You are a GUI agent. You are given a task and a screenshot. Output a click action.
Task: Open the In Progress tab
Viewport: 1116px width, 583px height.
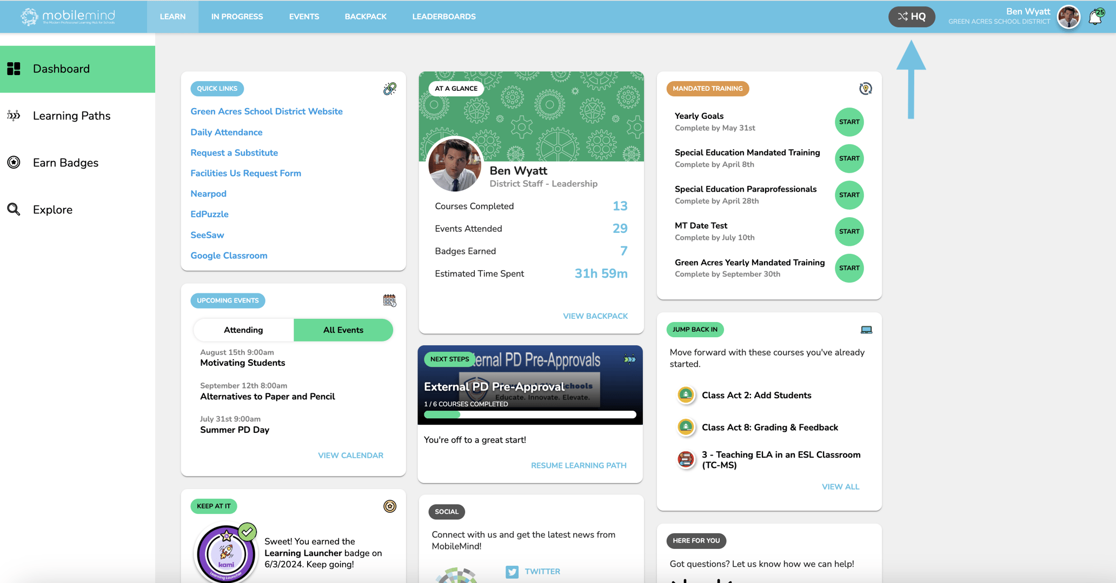click(x=237, y=17)
